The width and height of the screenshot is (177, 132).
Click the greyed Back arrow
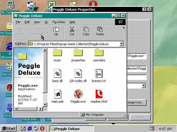pos(21,29)
